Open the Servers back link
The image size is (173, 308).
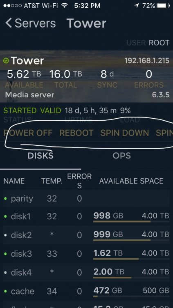(31, 23)
